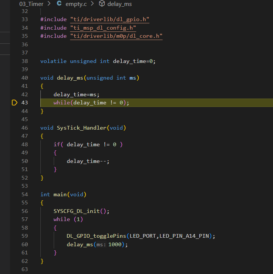Click 'delay_ms' function name on line 40
The height and width of the screenshot is (274, 273).
[x=70, y=78]
